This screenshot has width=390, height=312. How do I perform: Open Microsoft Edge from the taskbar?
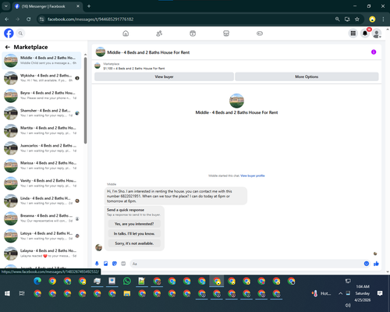pyautogui.click(x=37, y=281)
